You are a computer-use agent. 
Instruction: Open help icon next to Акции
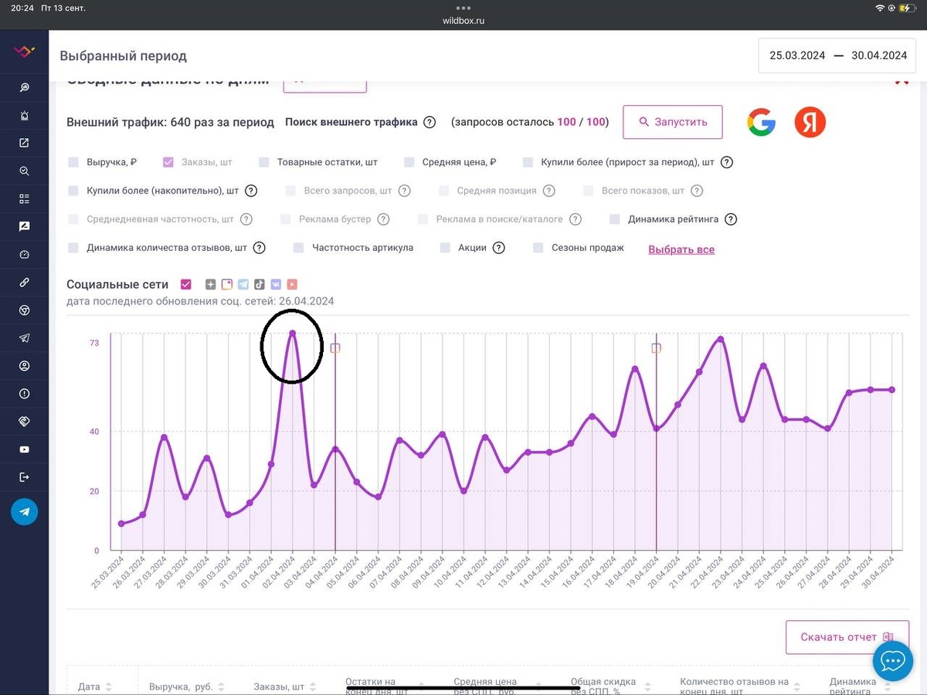[499, 248]
